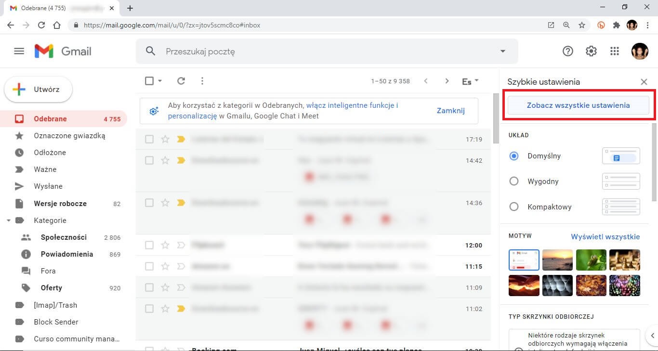Open Oznaczone gwiazdką folder
This screenshot has width=658, height=351.
pyautogui.click(x=64, y=136)
